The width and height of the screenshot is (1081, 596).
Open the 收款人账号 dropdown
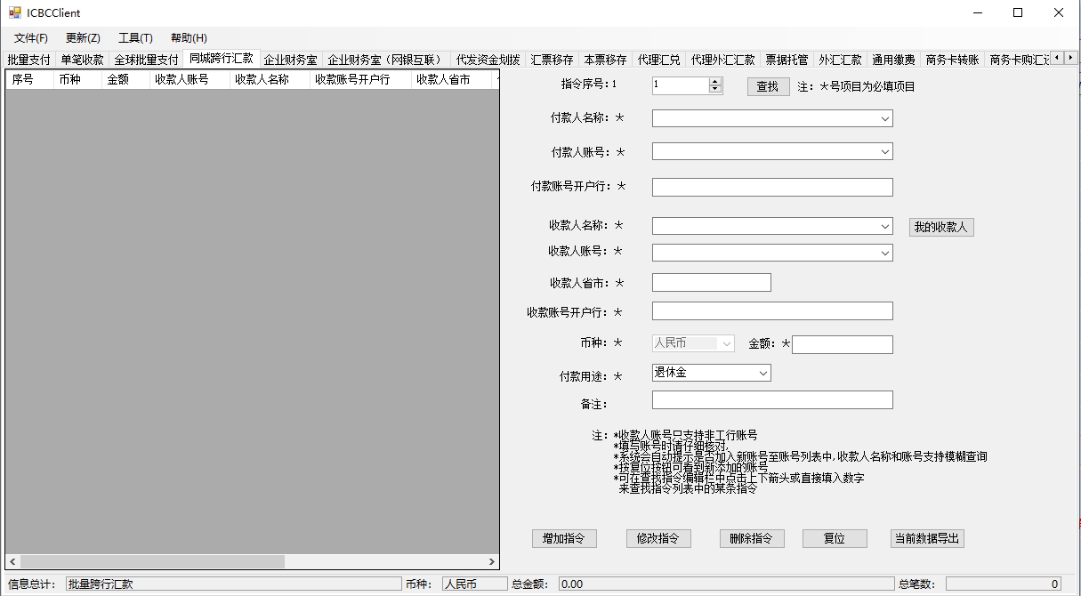coord(884,252)
